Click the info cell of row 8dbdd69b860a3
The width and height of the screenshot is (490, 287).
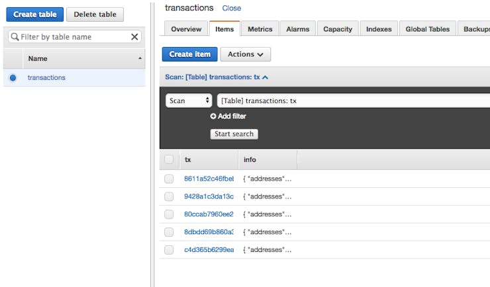click(x=268, y=232)
